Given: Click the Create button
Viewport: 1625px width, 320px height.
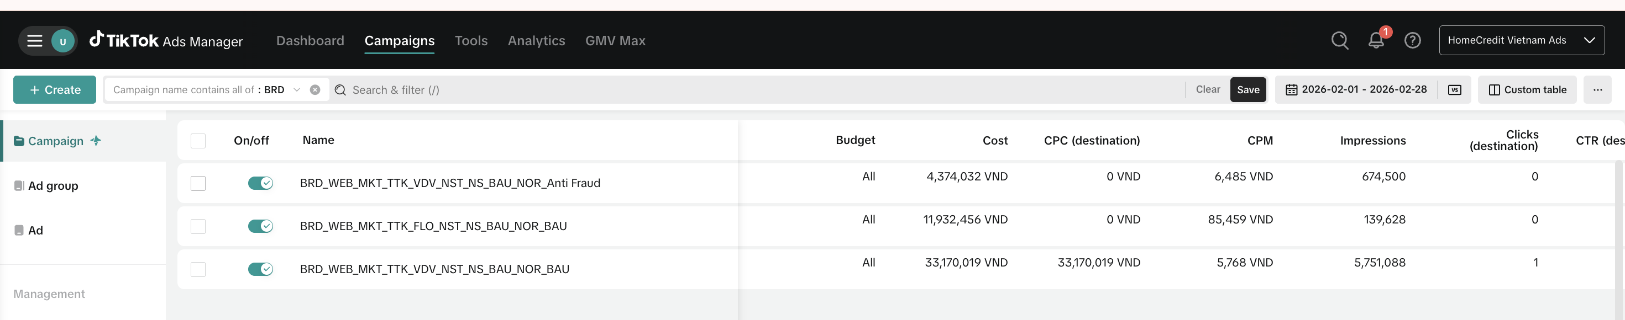Looking at the screenshot, I should pyautogui.click(x=55, y=89).
